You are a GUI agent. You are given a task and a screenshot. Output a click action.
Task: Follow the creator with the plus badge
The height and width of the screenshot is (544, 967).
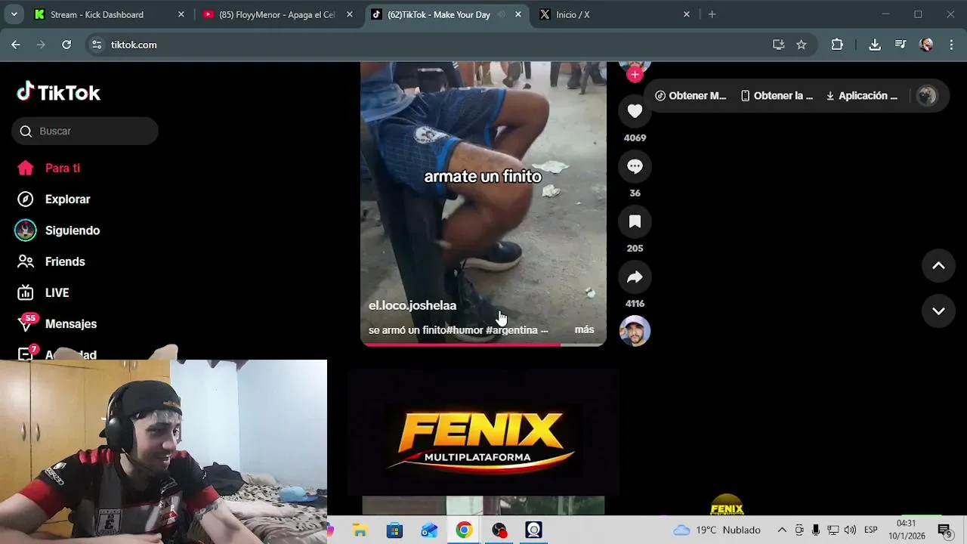(635, 74)
